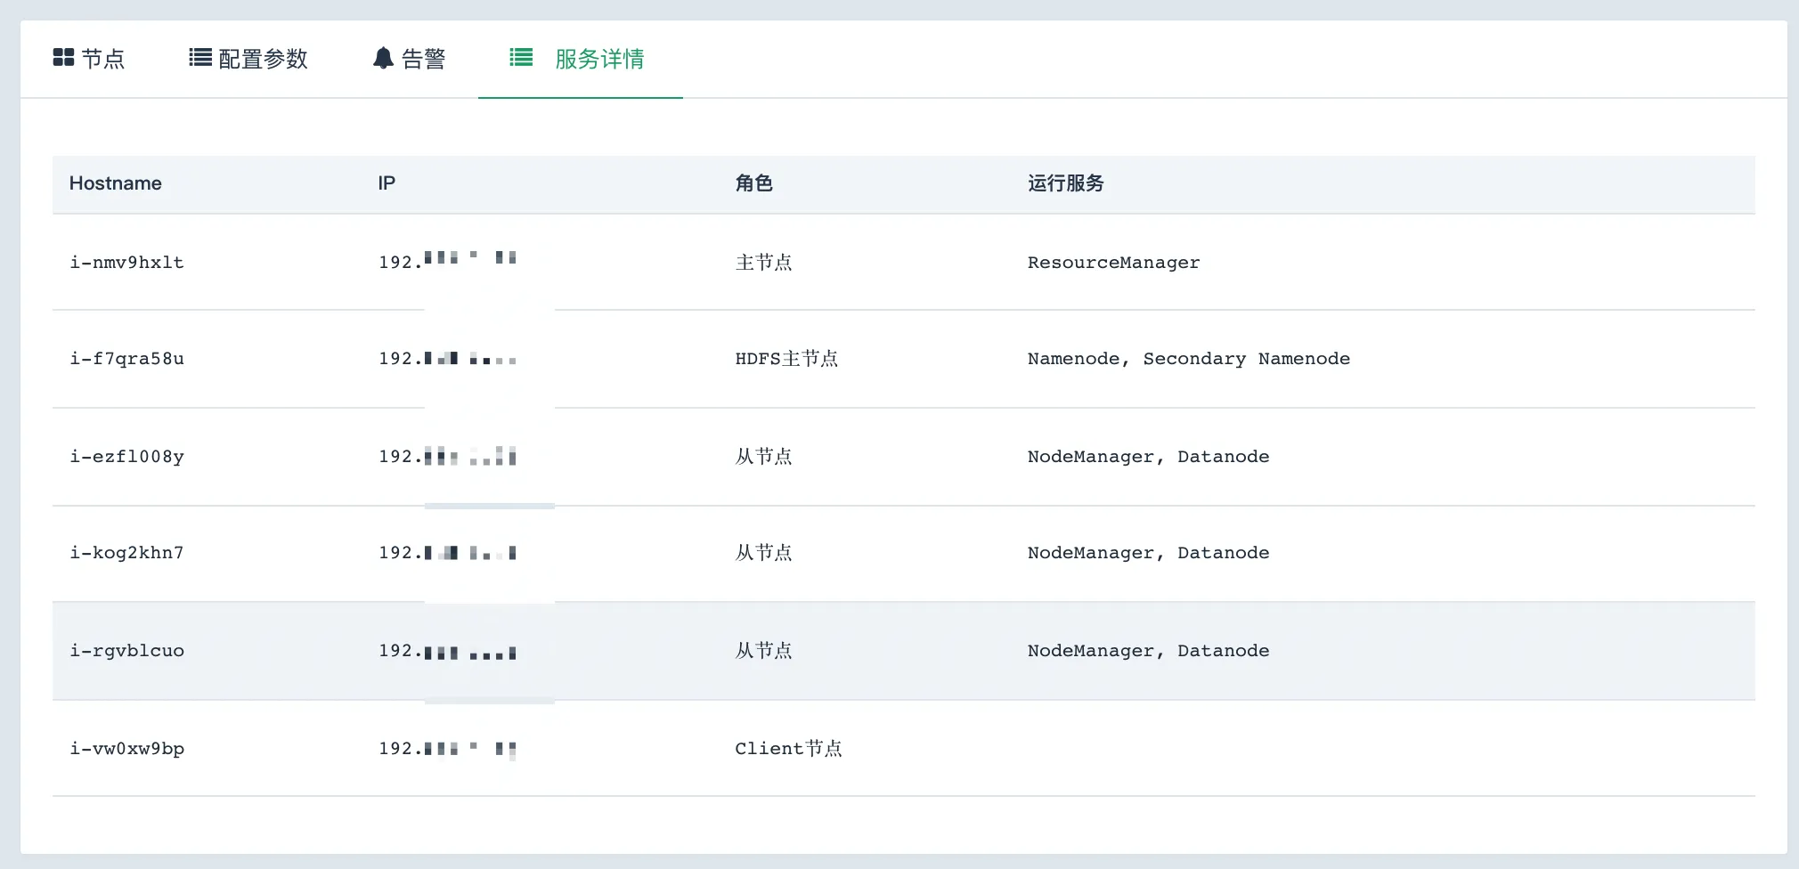Screen dimensions: 1799x869
Task: Click the green list icon beside 服务详情
Action: pos(521,58)
